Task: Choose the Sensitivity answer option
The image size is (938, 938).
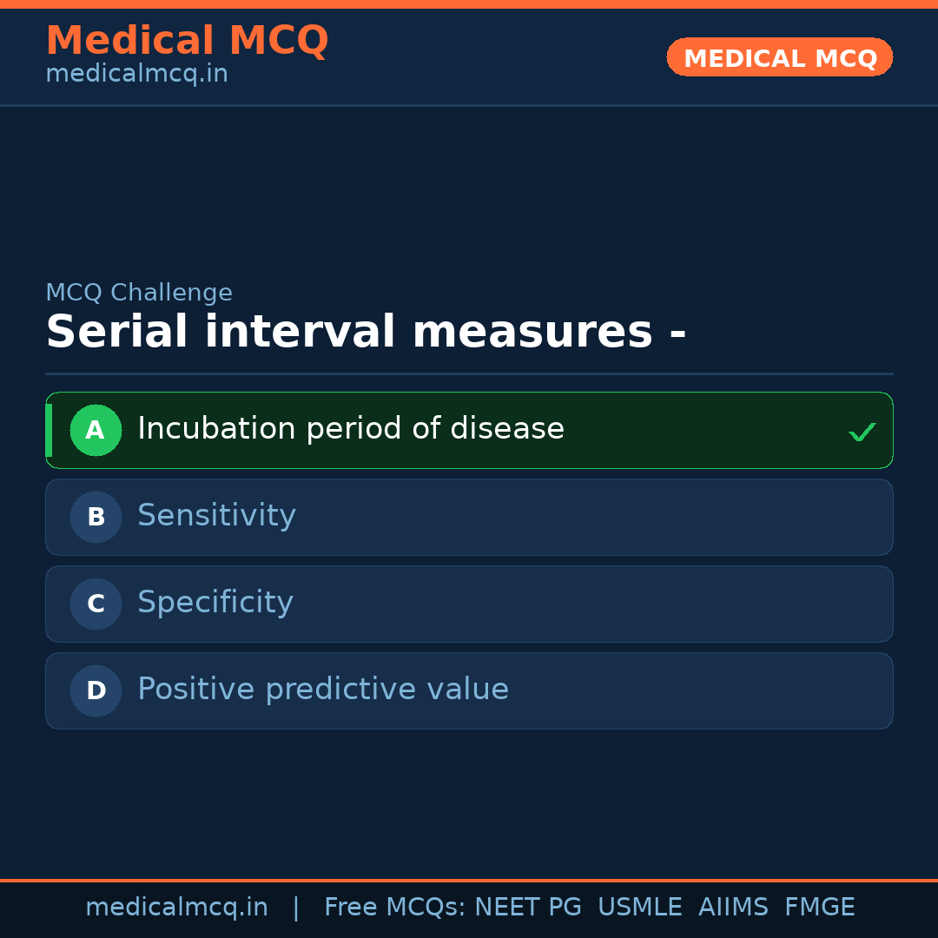Action: [x=216, y=516]
